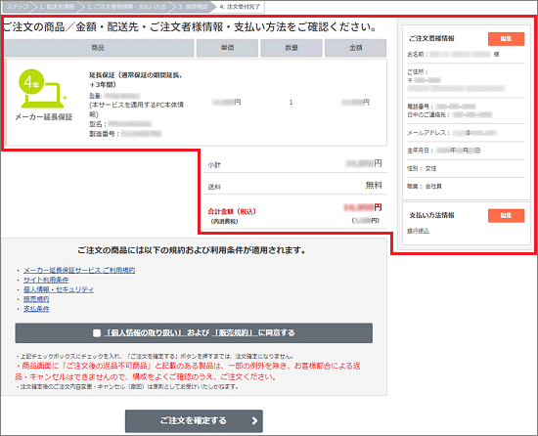The image size is (538, 436).
Task: Edit 支払い方法情報 with the 編集 button
Action: point(506,216)
